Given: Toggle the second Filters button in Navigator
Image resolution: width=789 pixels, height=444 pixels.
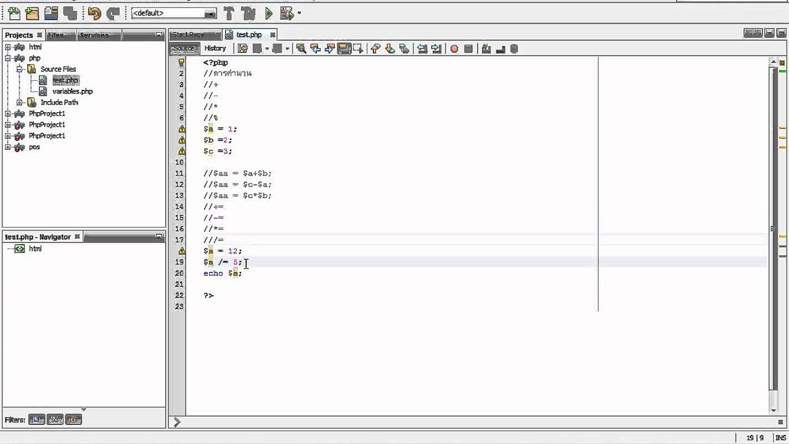Looking at the screenshot, I should tap(55, 420).
